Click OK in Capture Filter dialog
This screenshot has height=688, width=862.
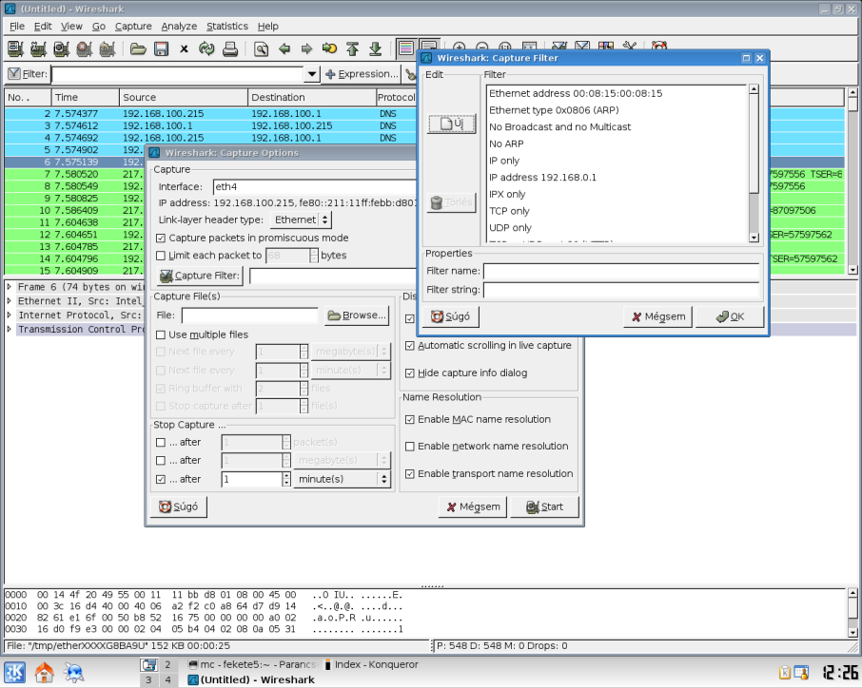pos(730,316)
